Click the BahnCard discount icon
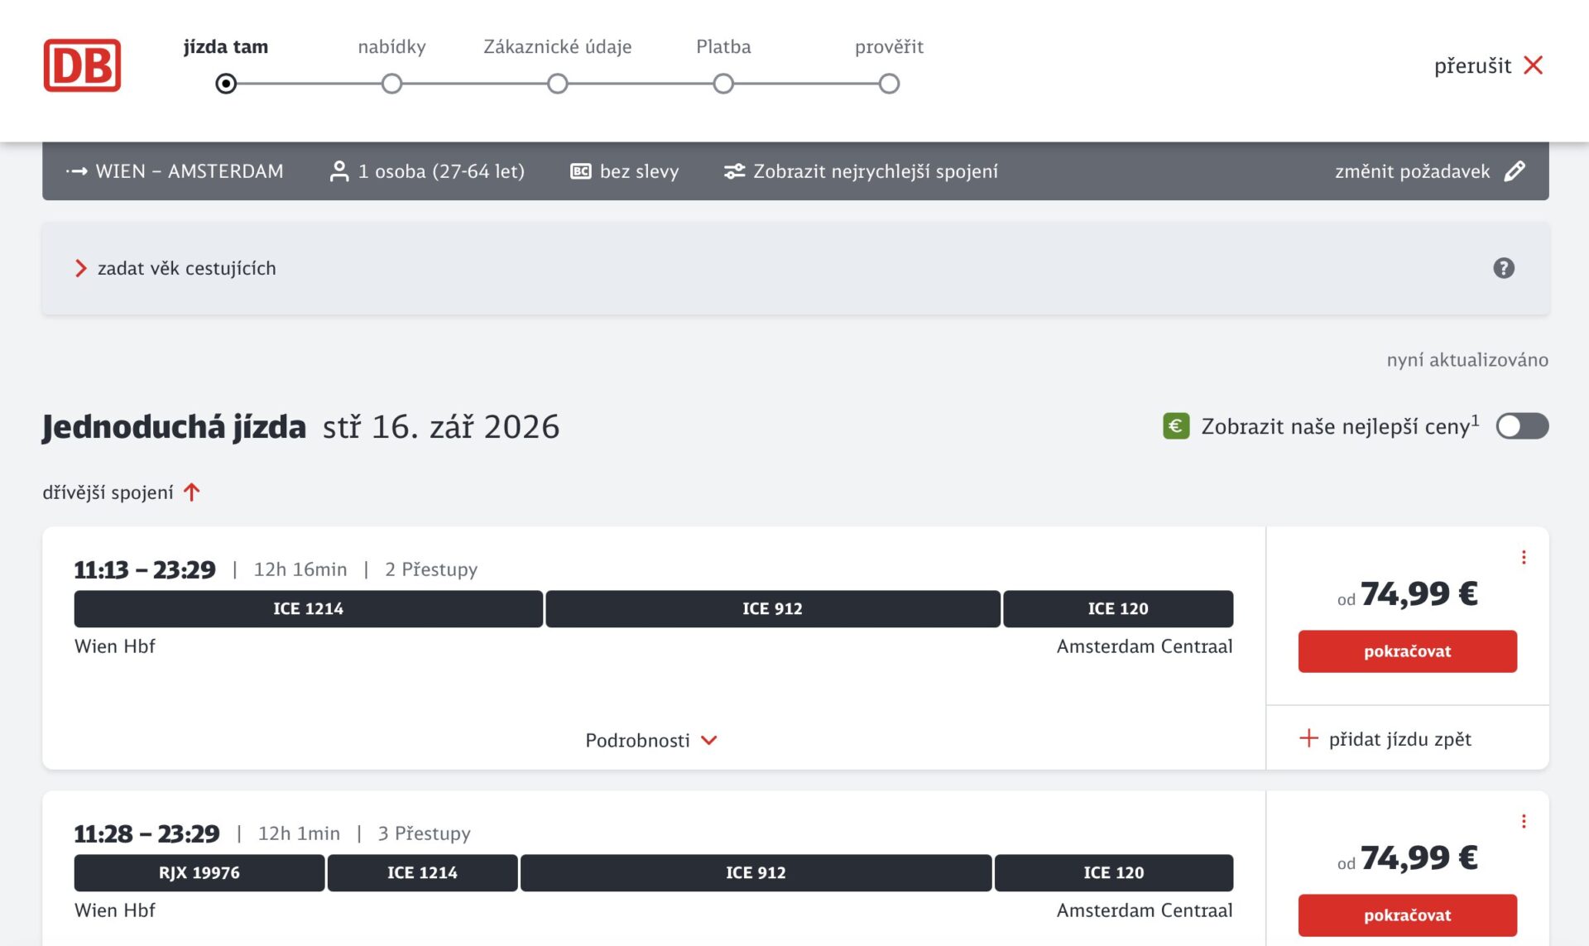Screen dimensions: 1589x946 [x=581, y=171]
